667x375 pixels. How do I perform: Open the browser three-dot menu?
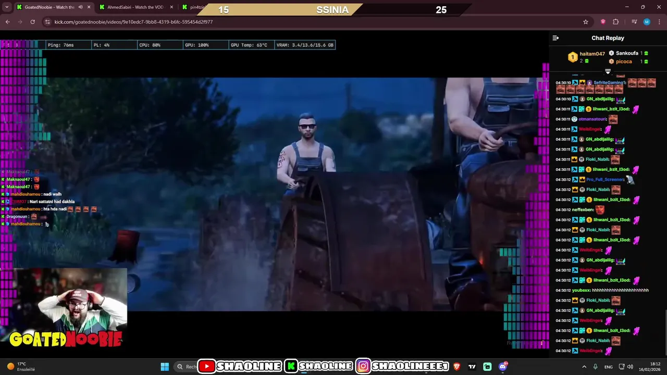click(659, 22)
